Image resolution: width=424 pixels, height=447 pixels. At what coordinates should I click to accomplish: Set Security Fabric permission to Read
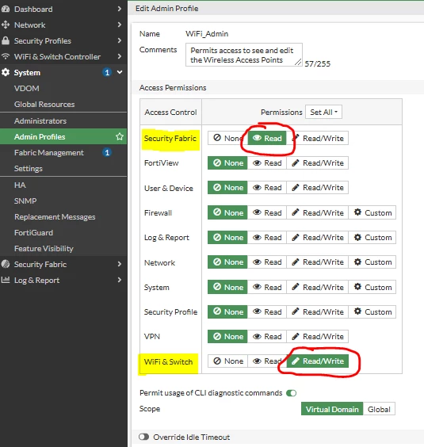(267, 138)
